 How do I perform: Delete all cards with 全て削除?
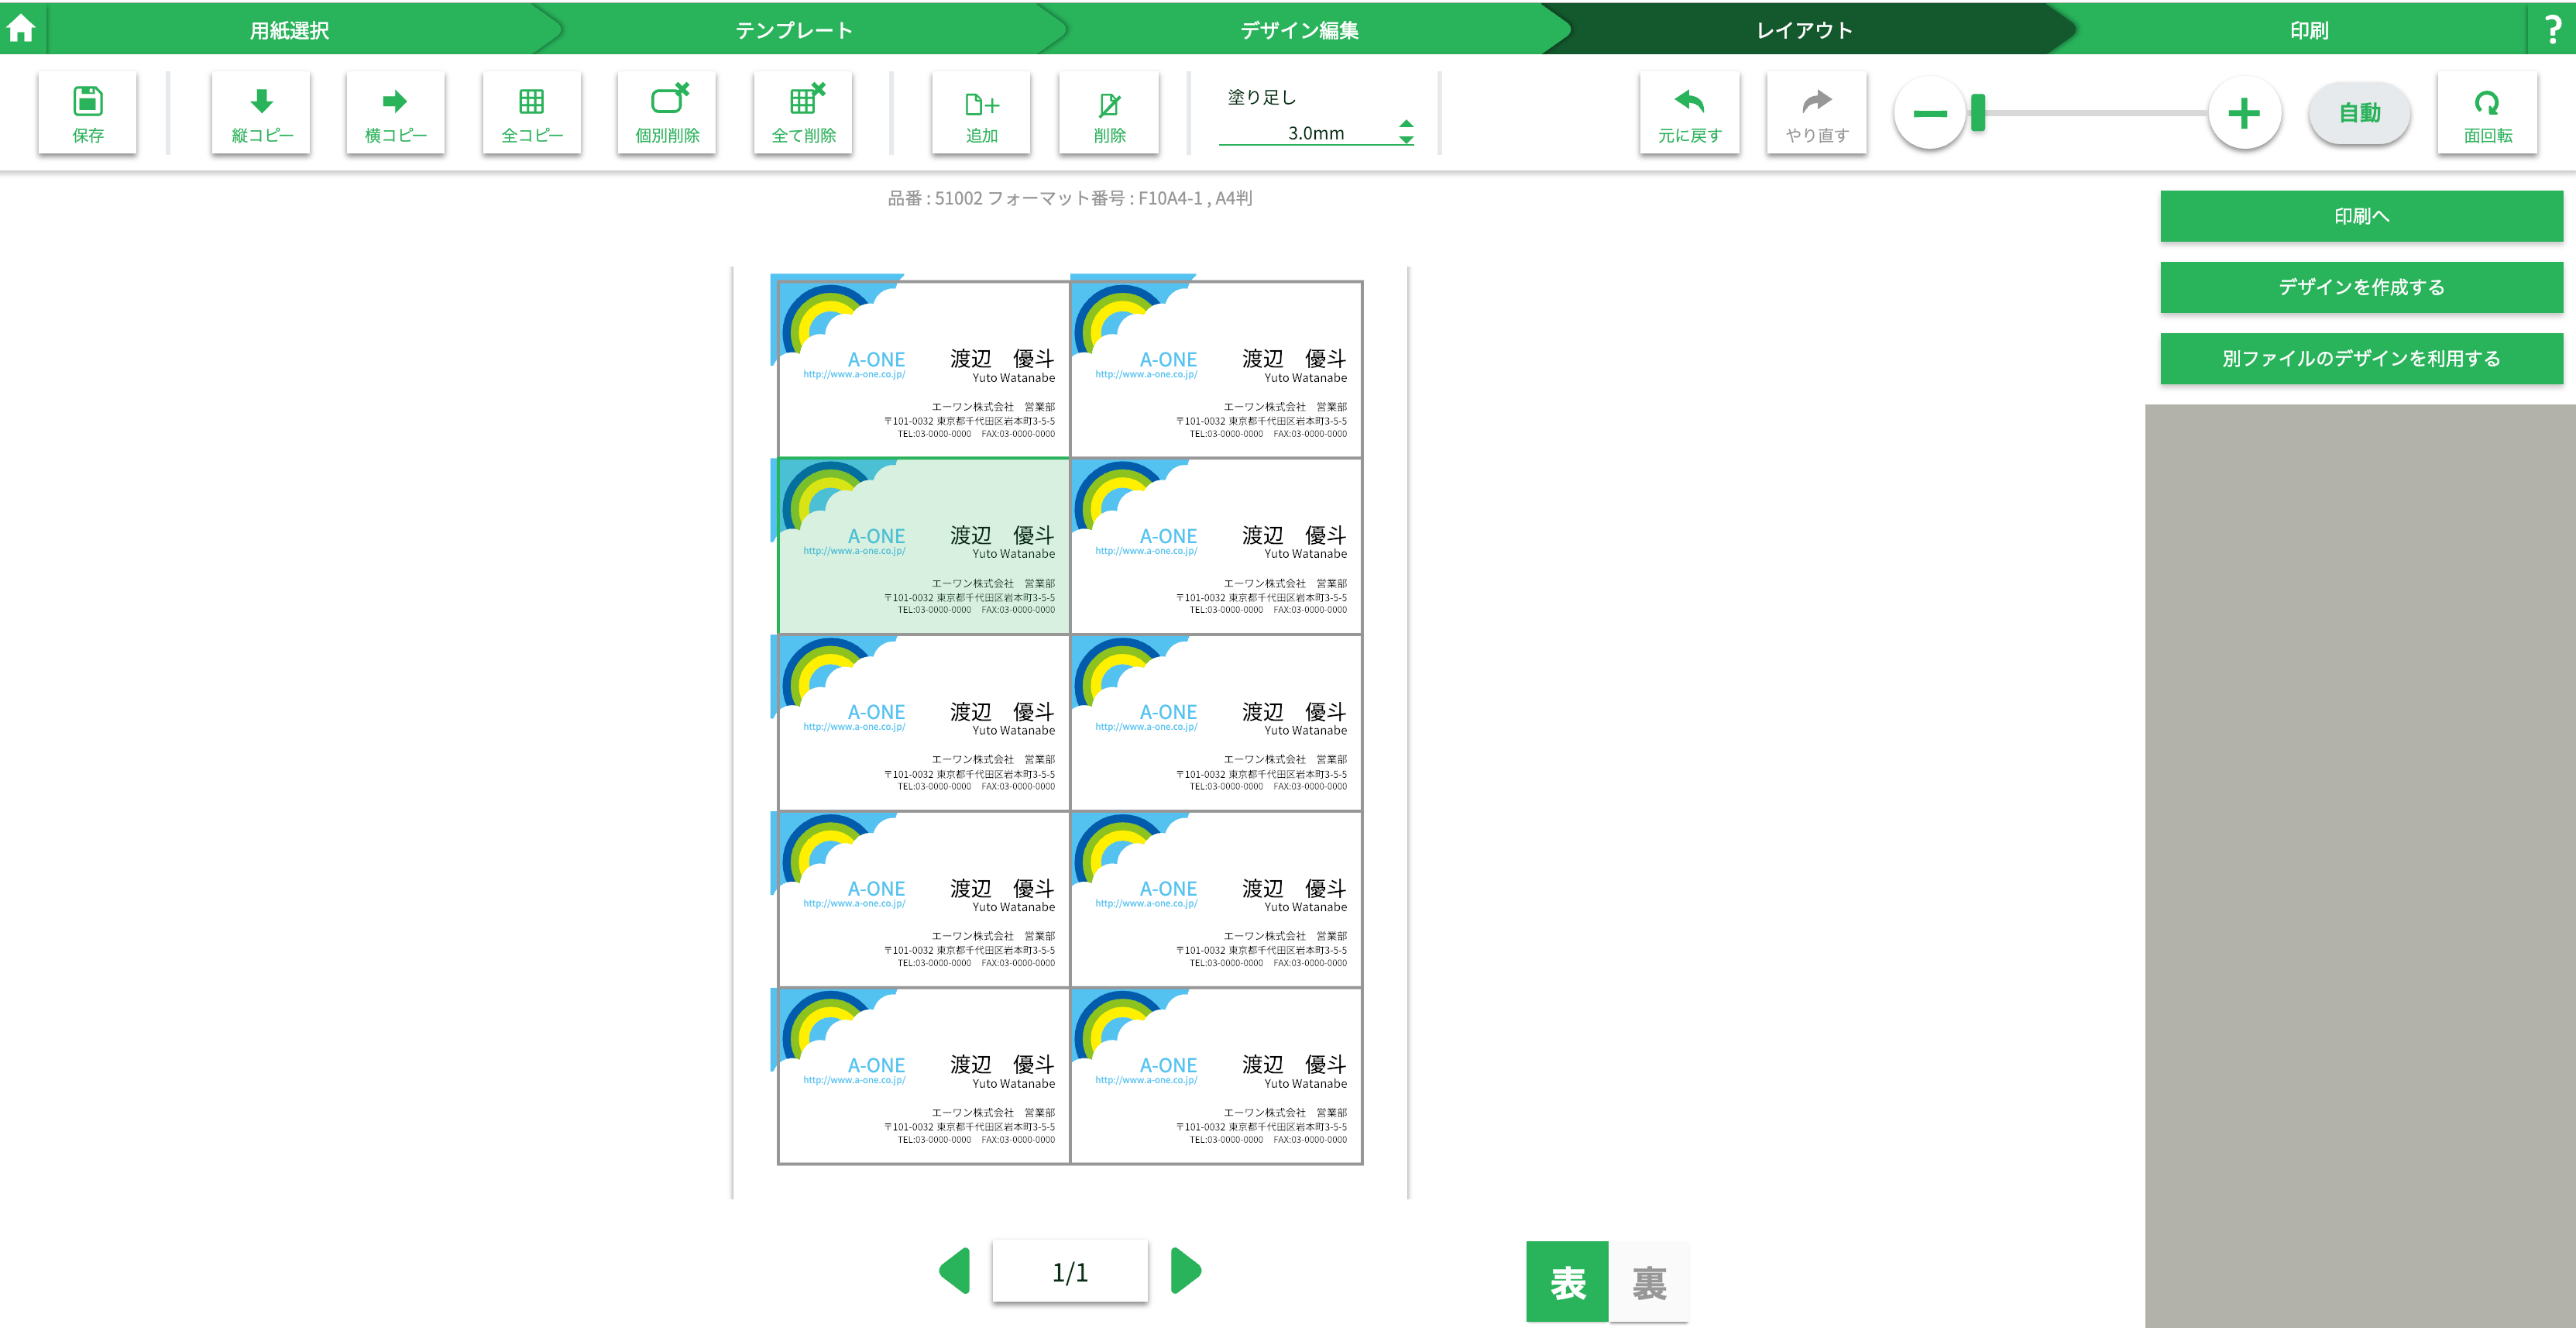(804, 113)
